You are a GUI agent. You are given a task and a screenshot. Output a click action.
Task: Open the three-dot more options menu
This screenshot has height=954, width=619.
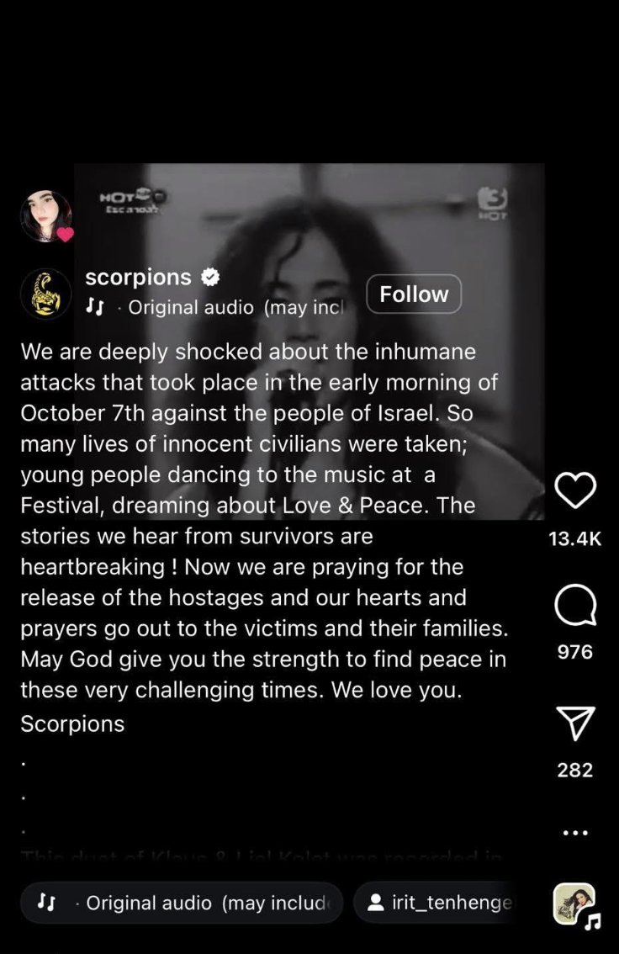pyautogui.click(x=575, y=832)
